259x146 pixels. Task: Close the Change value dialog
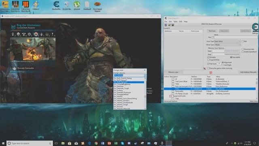[x=145, y=70]
